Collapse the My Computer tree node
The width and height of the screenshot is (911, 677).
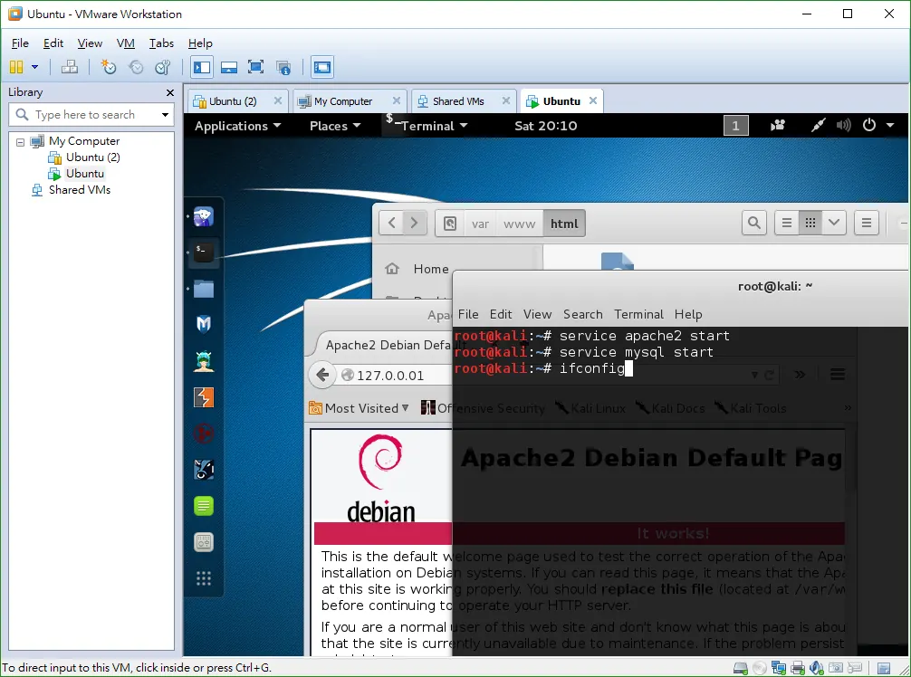click(x=20, y=142)
